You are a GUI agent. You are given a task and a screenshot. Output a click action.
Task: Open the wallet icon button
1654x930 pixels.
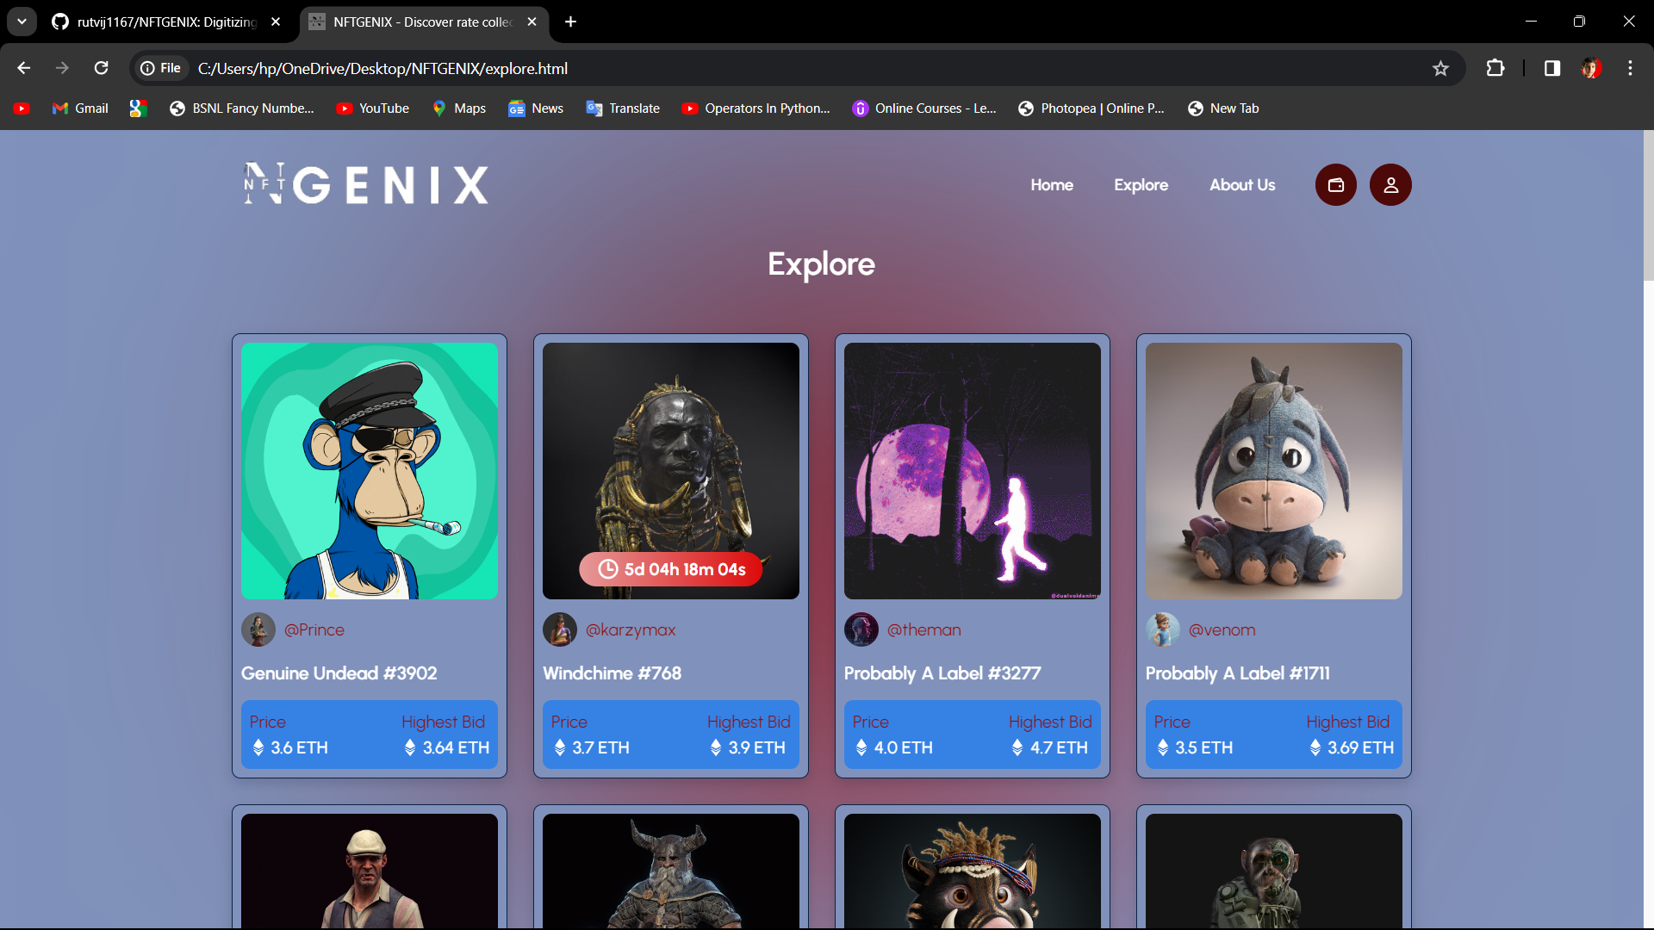click(x=1335, y=185)
